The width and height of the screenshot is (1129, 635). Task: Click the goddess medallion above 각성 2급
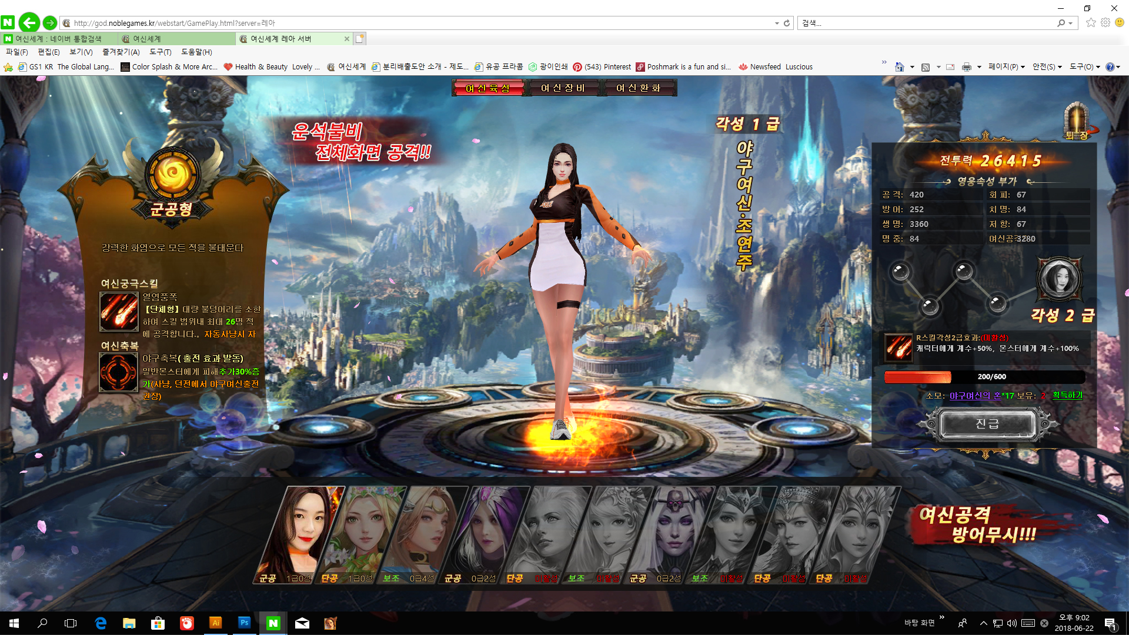pyautogui.click(x=1060, y=279)
